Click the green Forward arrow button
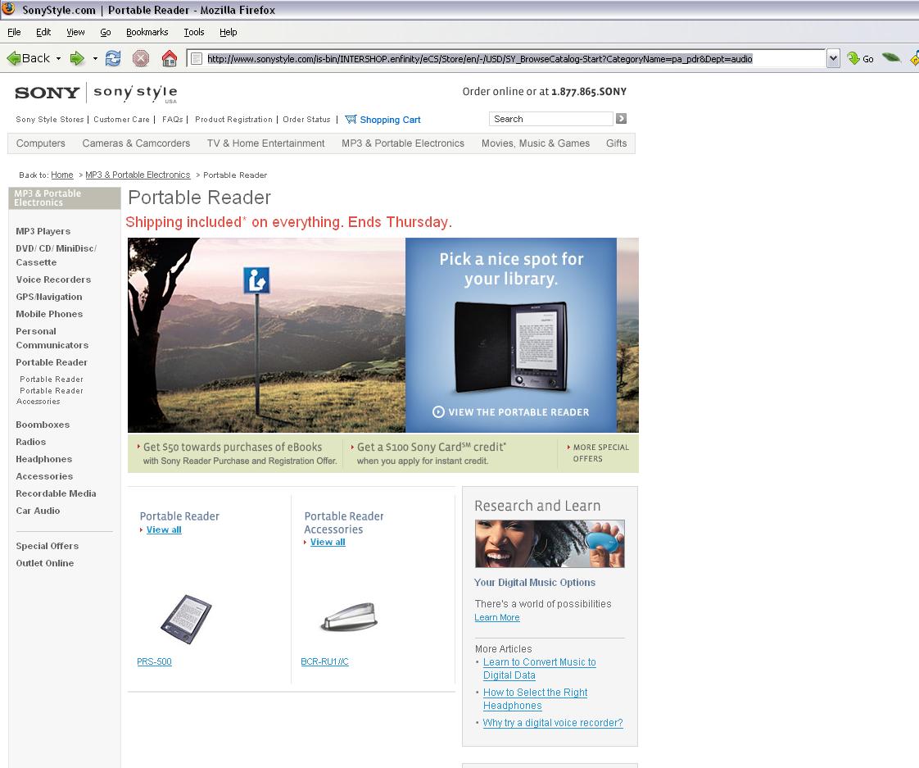Viewport: 919px width, 768px height. click(x=77, y=58)
